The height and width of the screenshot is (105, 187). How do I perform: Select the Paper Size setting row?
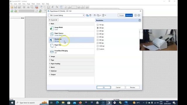click(x=71, y=46)
